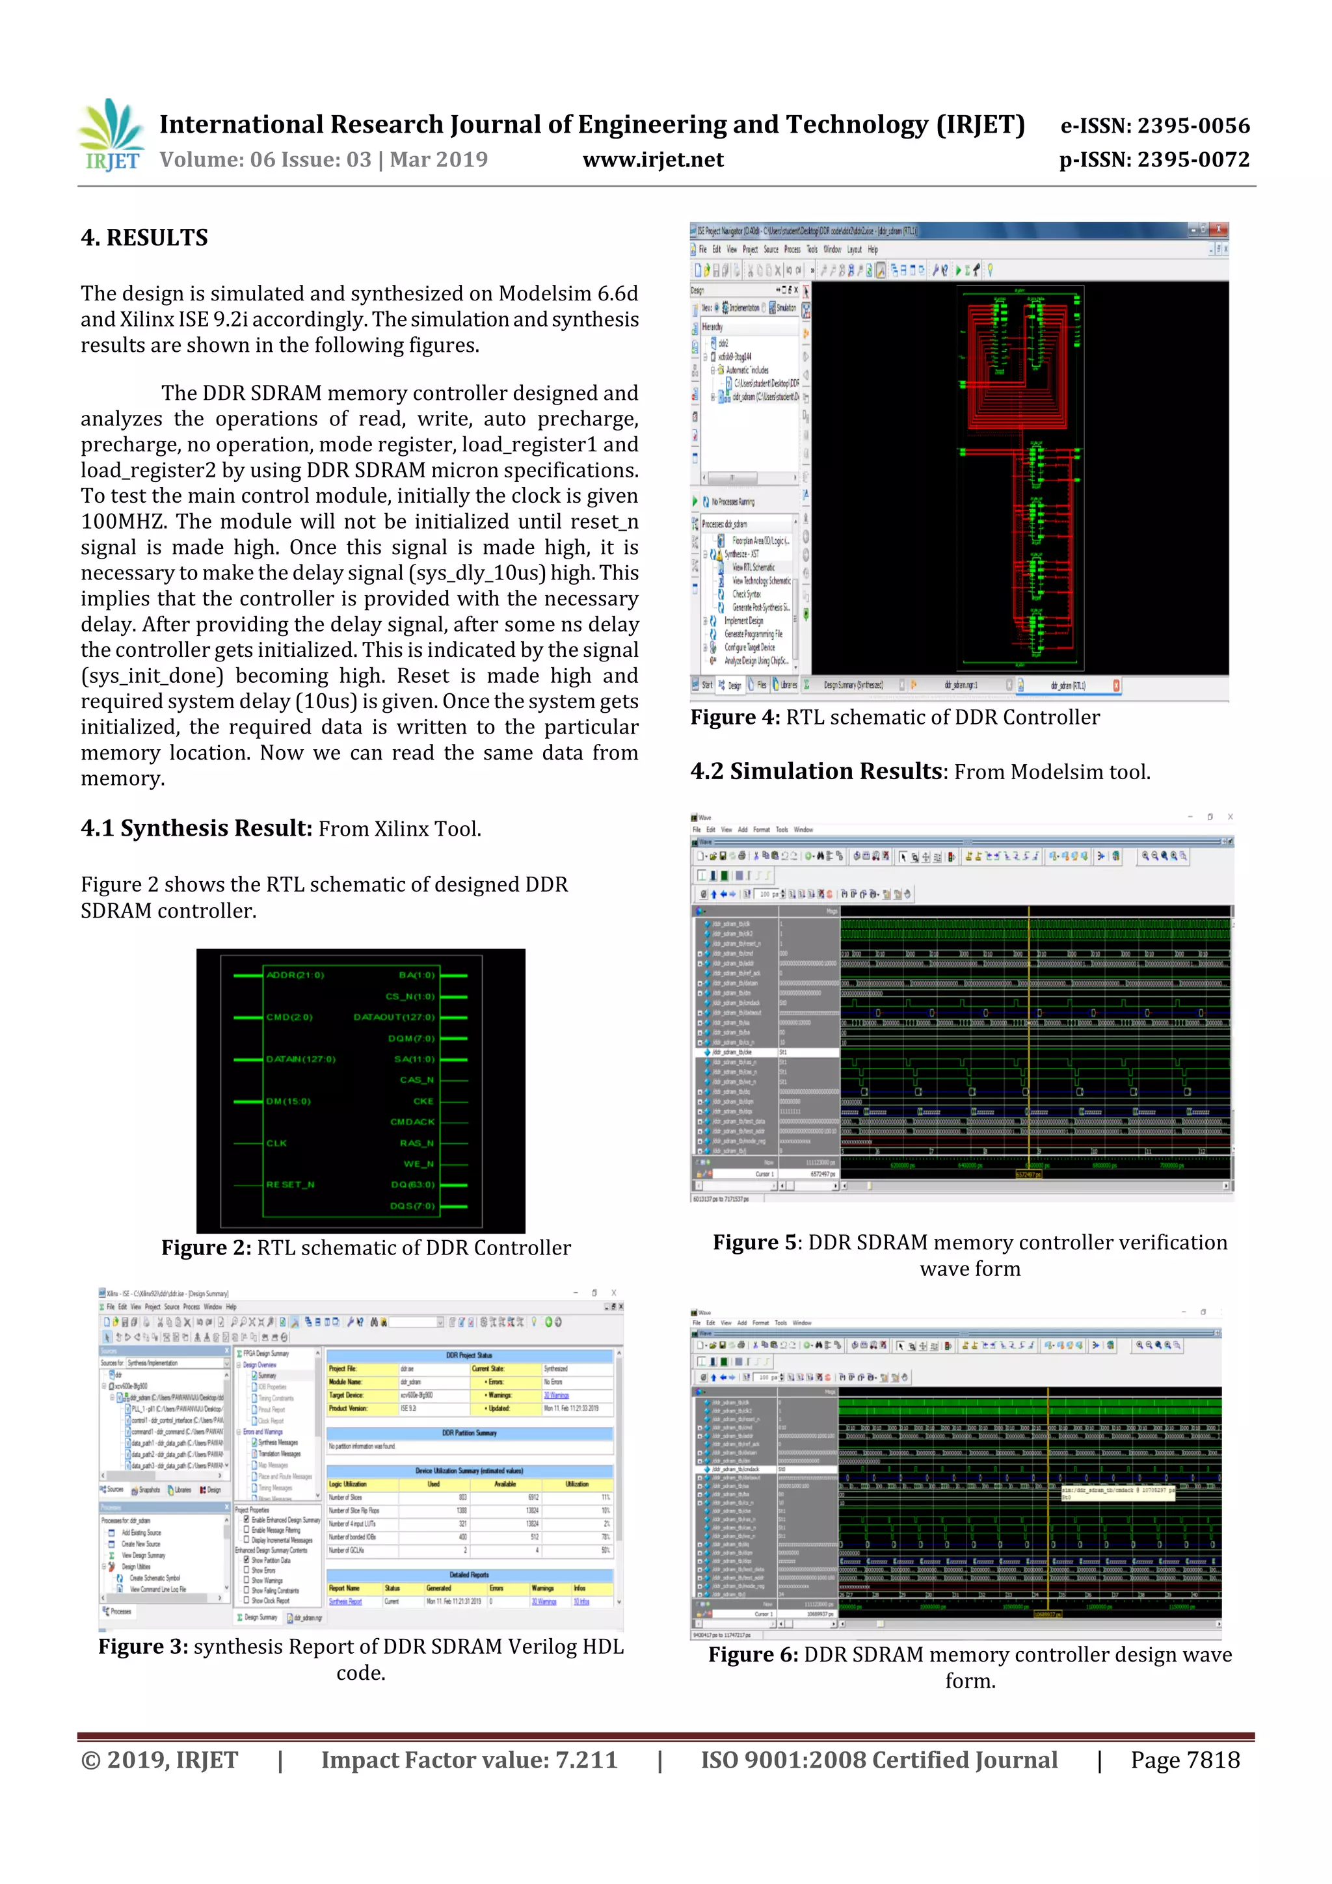The image size is (1332, 1884).
Task: Click View RTL Schematic process in Project Navigator
Action: (753, 567)
